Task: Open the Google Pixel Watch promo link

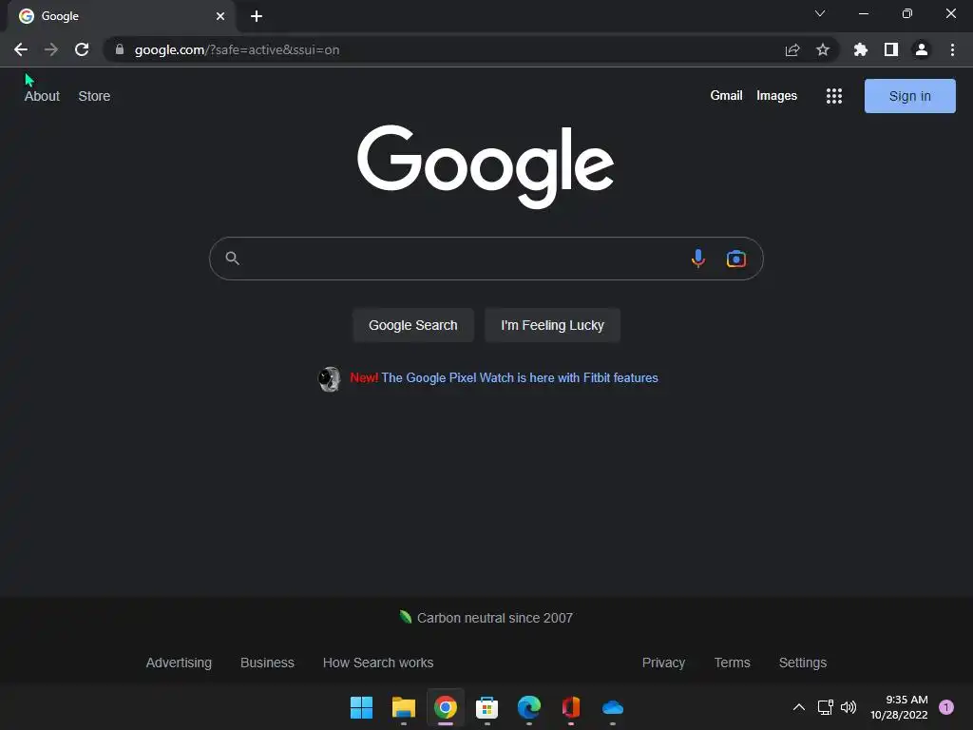Action: click(x=520, y=377)
